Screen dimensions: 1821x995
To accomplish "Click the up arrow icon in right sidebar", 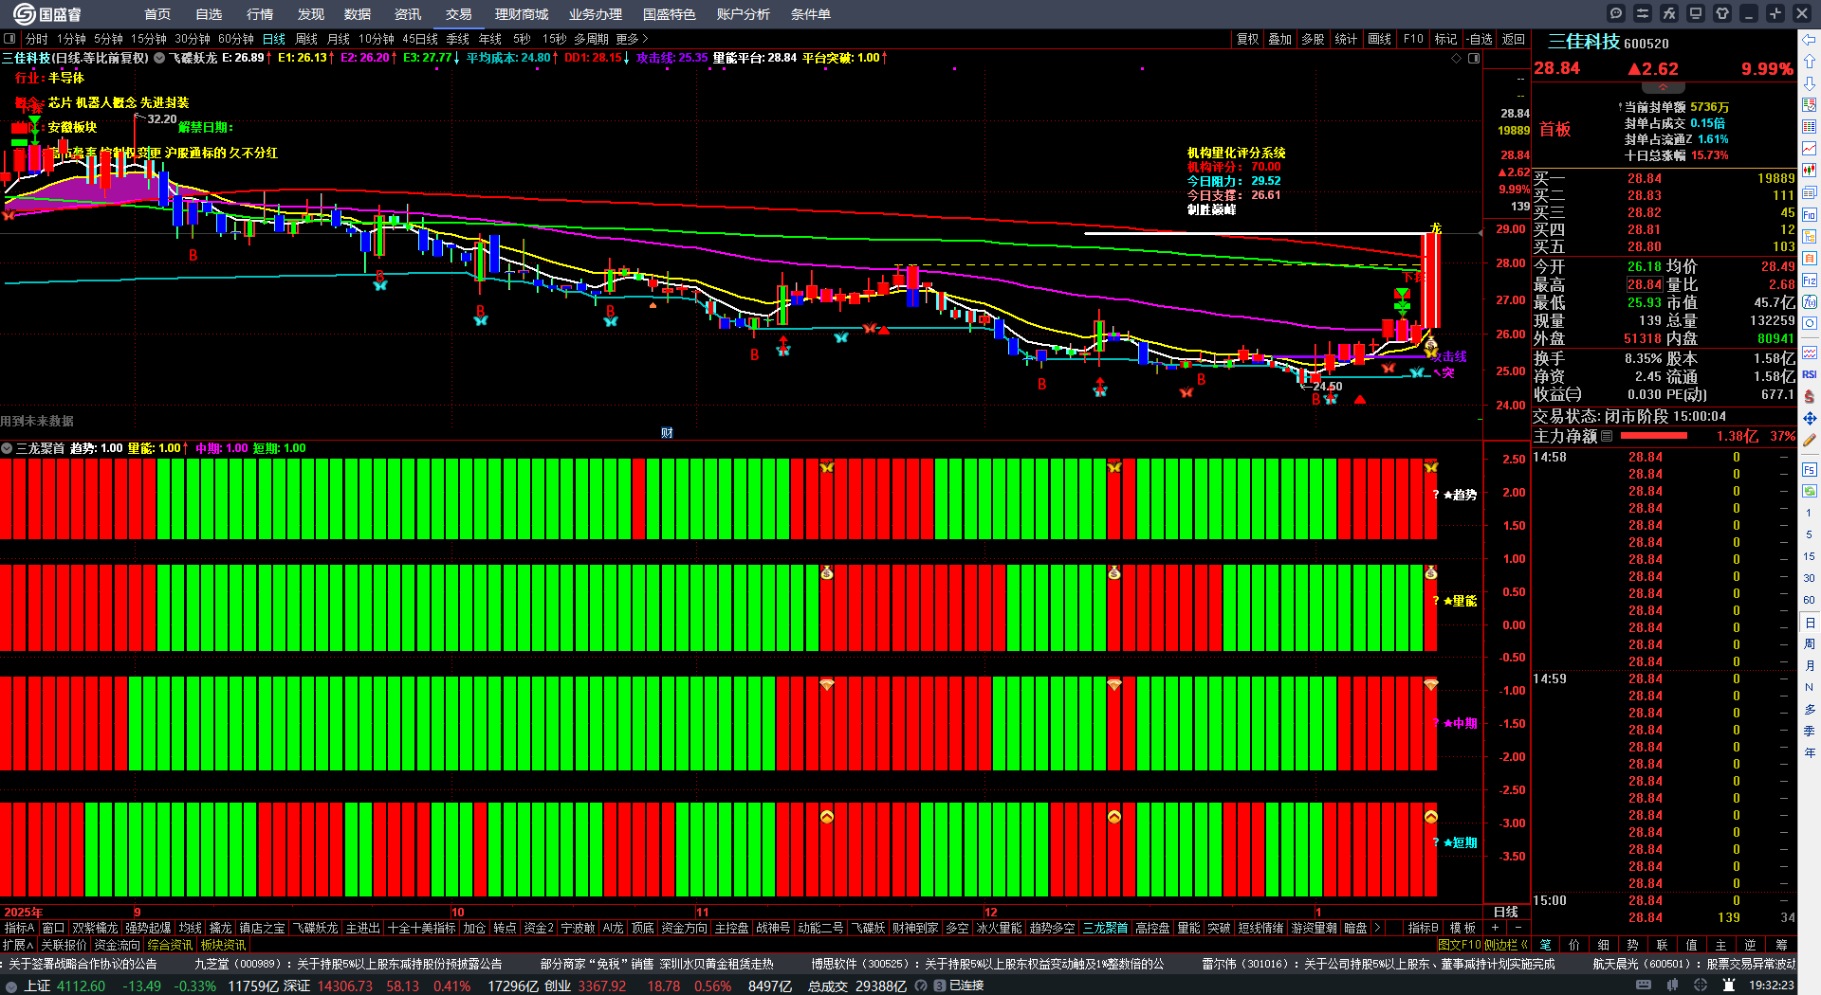I will click(x=1810, y=62).
